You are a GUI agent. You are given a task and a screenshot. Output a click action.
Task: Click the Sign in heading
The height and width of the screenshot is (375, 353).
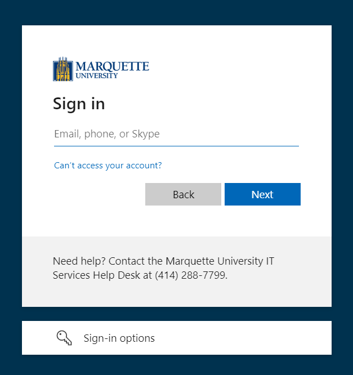79,104
